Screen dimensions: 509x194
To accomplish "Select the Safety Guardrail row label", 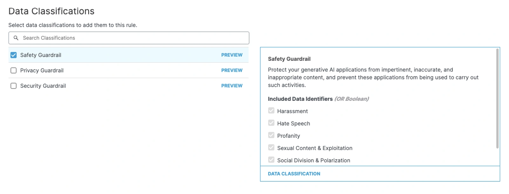I will tap(41, 55).
